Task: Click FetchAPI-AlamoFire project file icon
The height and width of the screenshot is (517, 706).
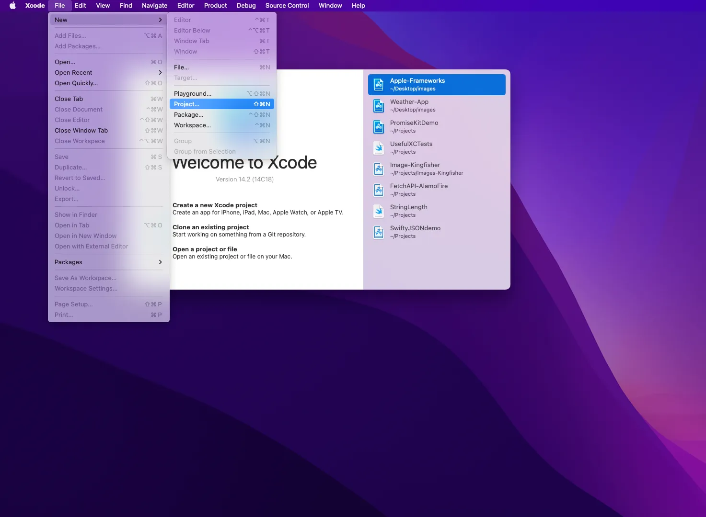Action: click(379, 190)
